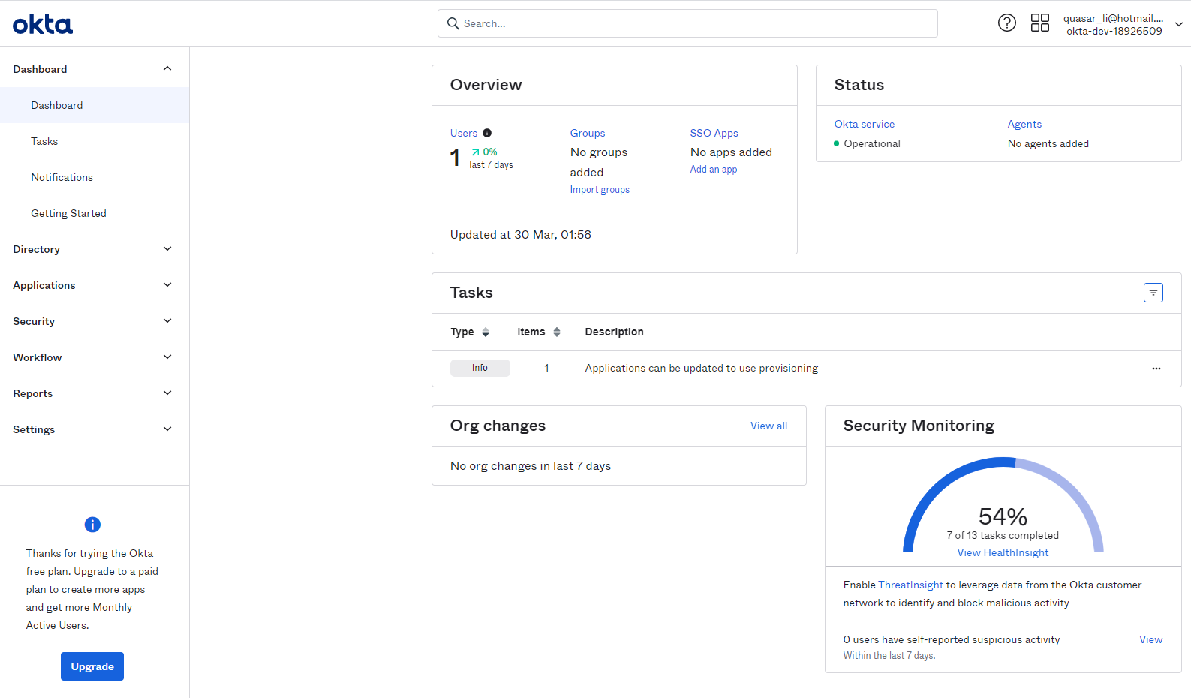Click the account email quasar_li@hotmail

pos(1113,18)
